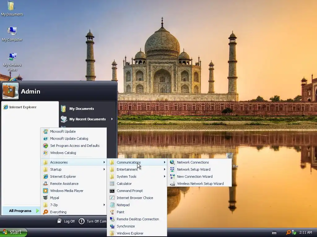The image size is (317, 237).
Task: Expand the System Tools submenu arrow
Action: pos(165,176)
